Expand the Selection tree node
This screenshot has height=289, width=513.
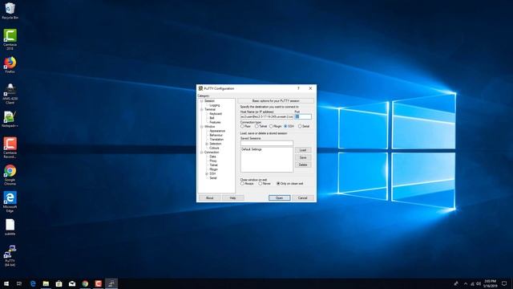(x=207, y=144)
